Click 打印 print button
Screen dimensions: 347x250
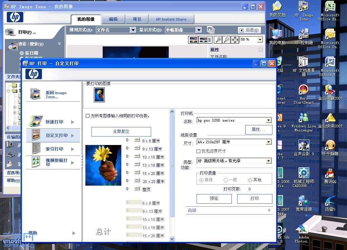255,199
